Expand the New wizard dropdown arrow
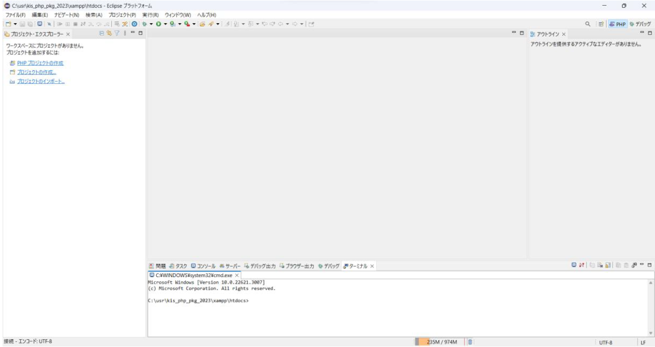Screen dimensions: 655x347 click(x=16, y=24)
